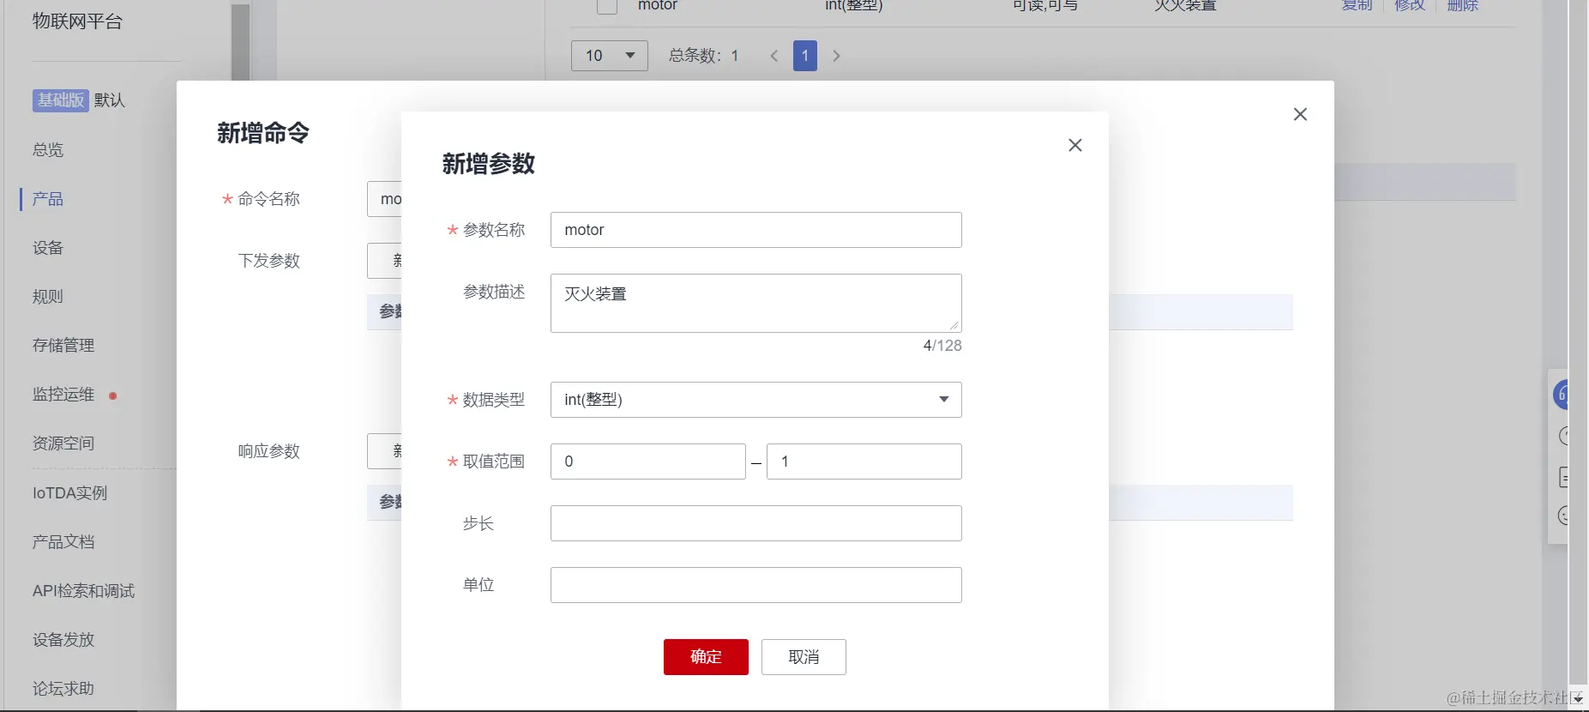Image resolution: width=1589 pixels, height=712 pixels.
Task: Click the 参数描述 textarea with 灭火装置
Action: tap(755, 303)
